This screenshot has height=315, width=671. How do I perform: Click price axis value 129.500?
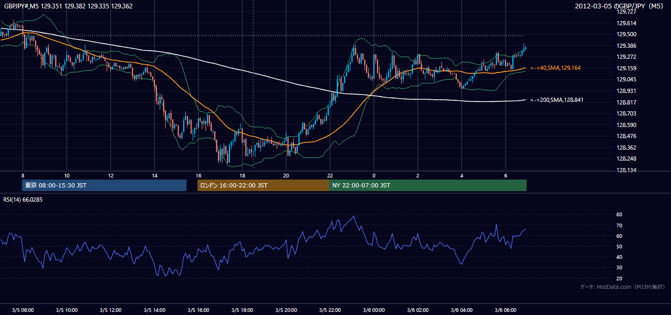(626, 34)
